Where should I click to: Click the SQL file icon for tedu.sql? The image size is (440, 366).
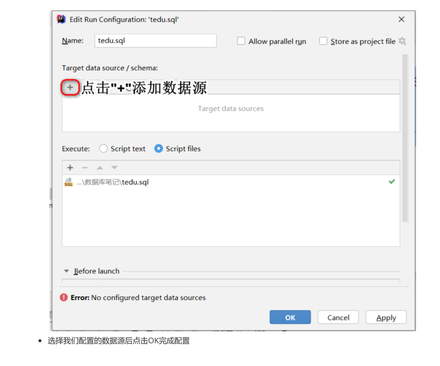[68, 182]
